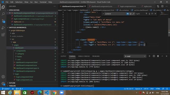This screenshot has width=170, height=95.
Task: Open Windows Start menu
Action: [3, 93]
